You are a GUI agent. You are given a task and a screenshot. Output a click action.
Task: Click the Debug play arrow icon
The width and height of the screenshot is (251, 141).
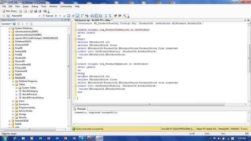(56, 16)
